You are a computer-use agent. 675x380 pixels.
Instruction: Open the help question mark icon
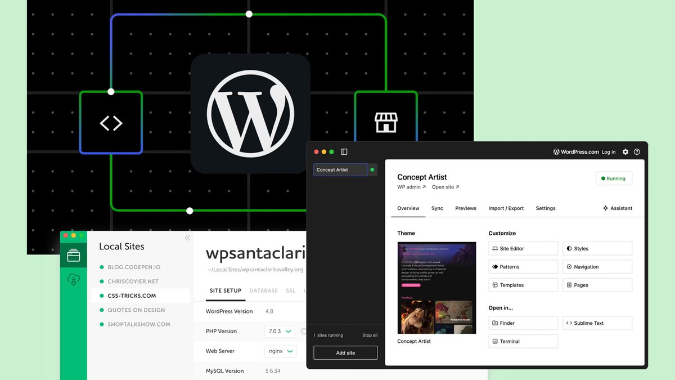pyautogui.click(x=637, y=152)
